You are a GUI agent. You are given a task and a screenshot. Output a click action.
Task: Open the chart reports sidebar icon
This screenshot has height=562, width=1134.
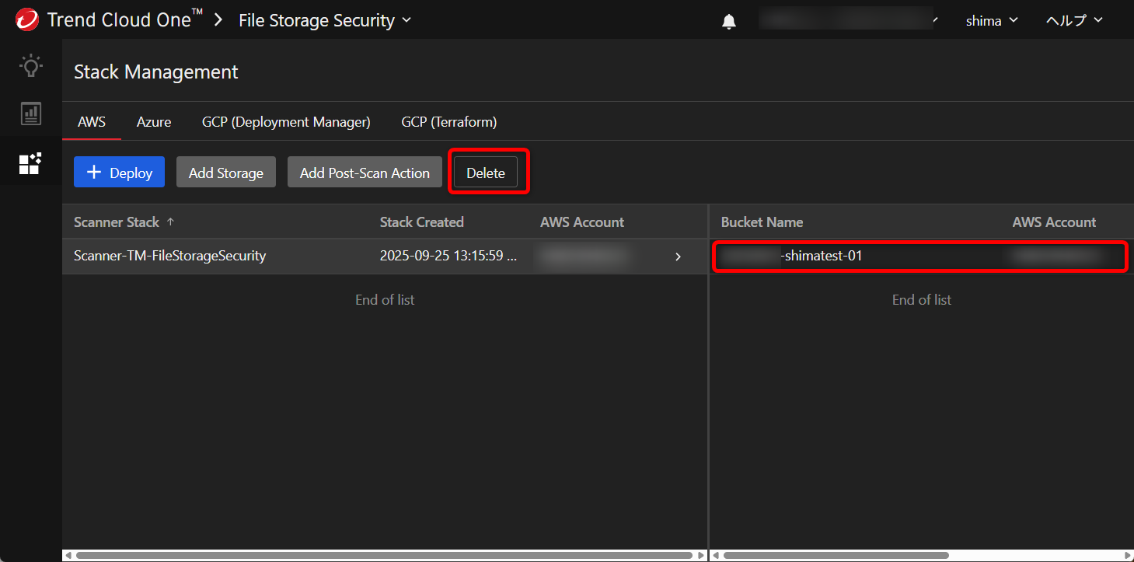tap(30, 113)
